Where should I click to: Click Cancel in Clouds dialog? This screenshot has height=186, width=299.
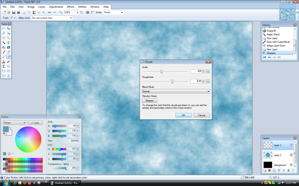coord(201,115)
